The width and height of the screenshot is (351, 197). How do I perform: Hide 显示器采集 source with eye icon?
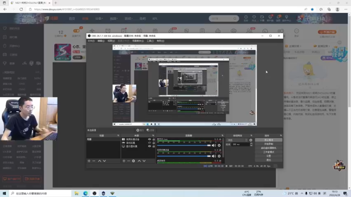[149, 146]
